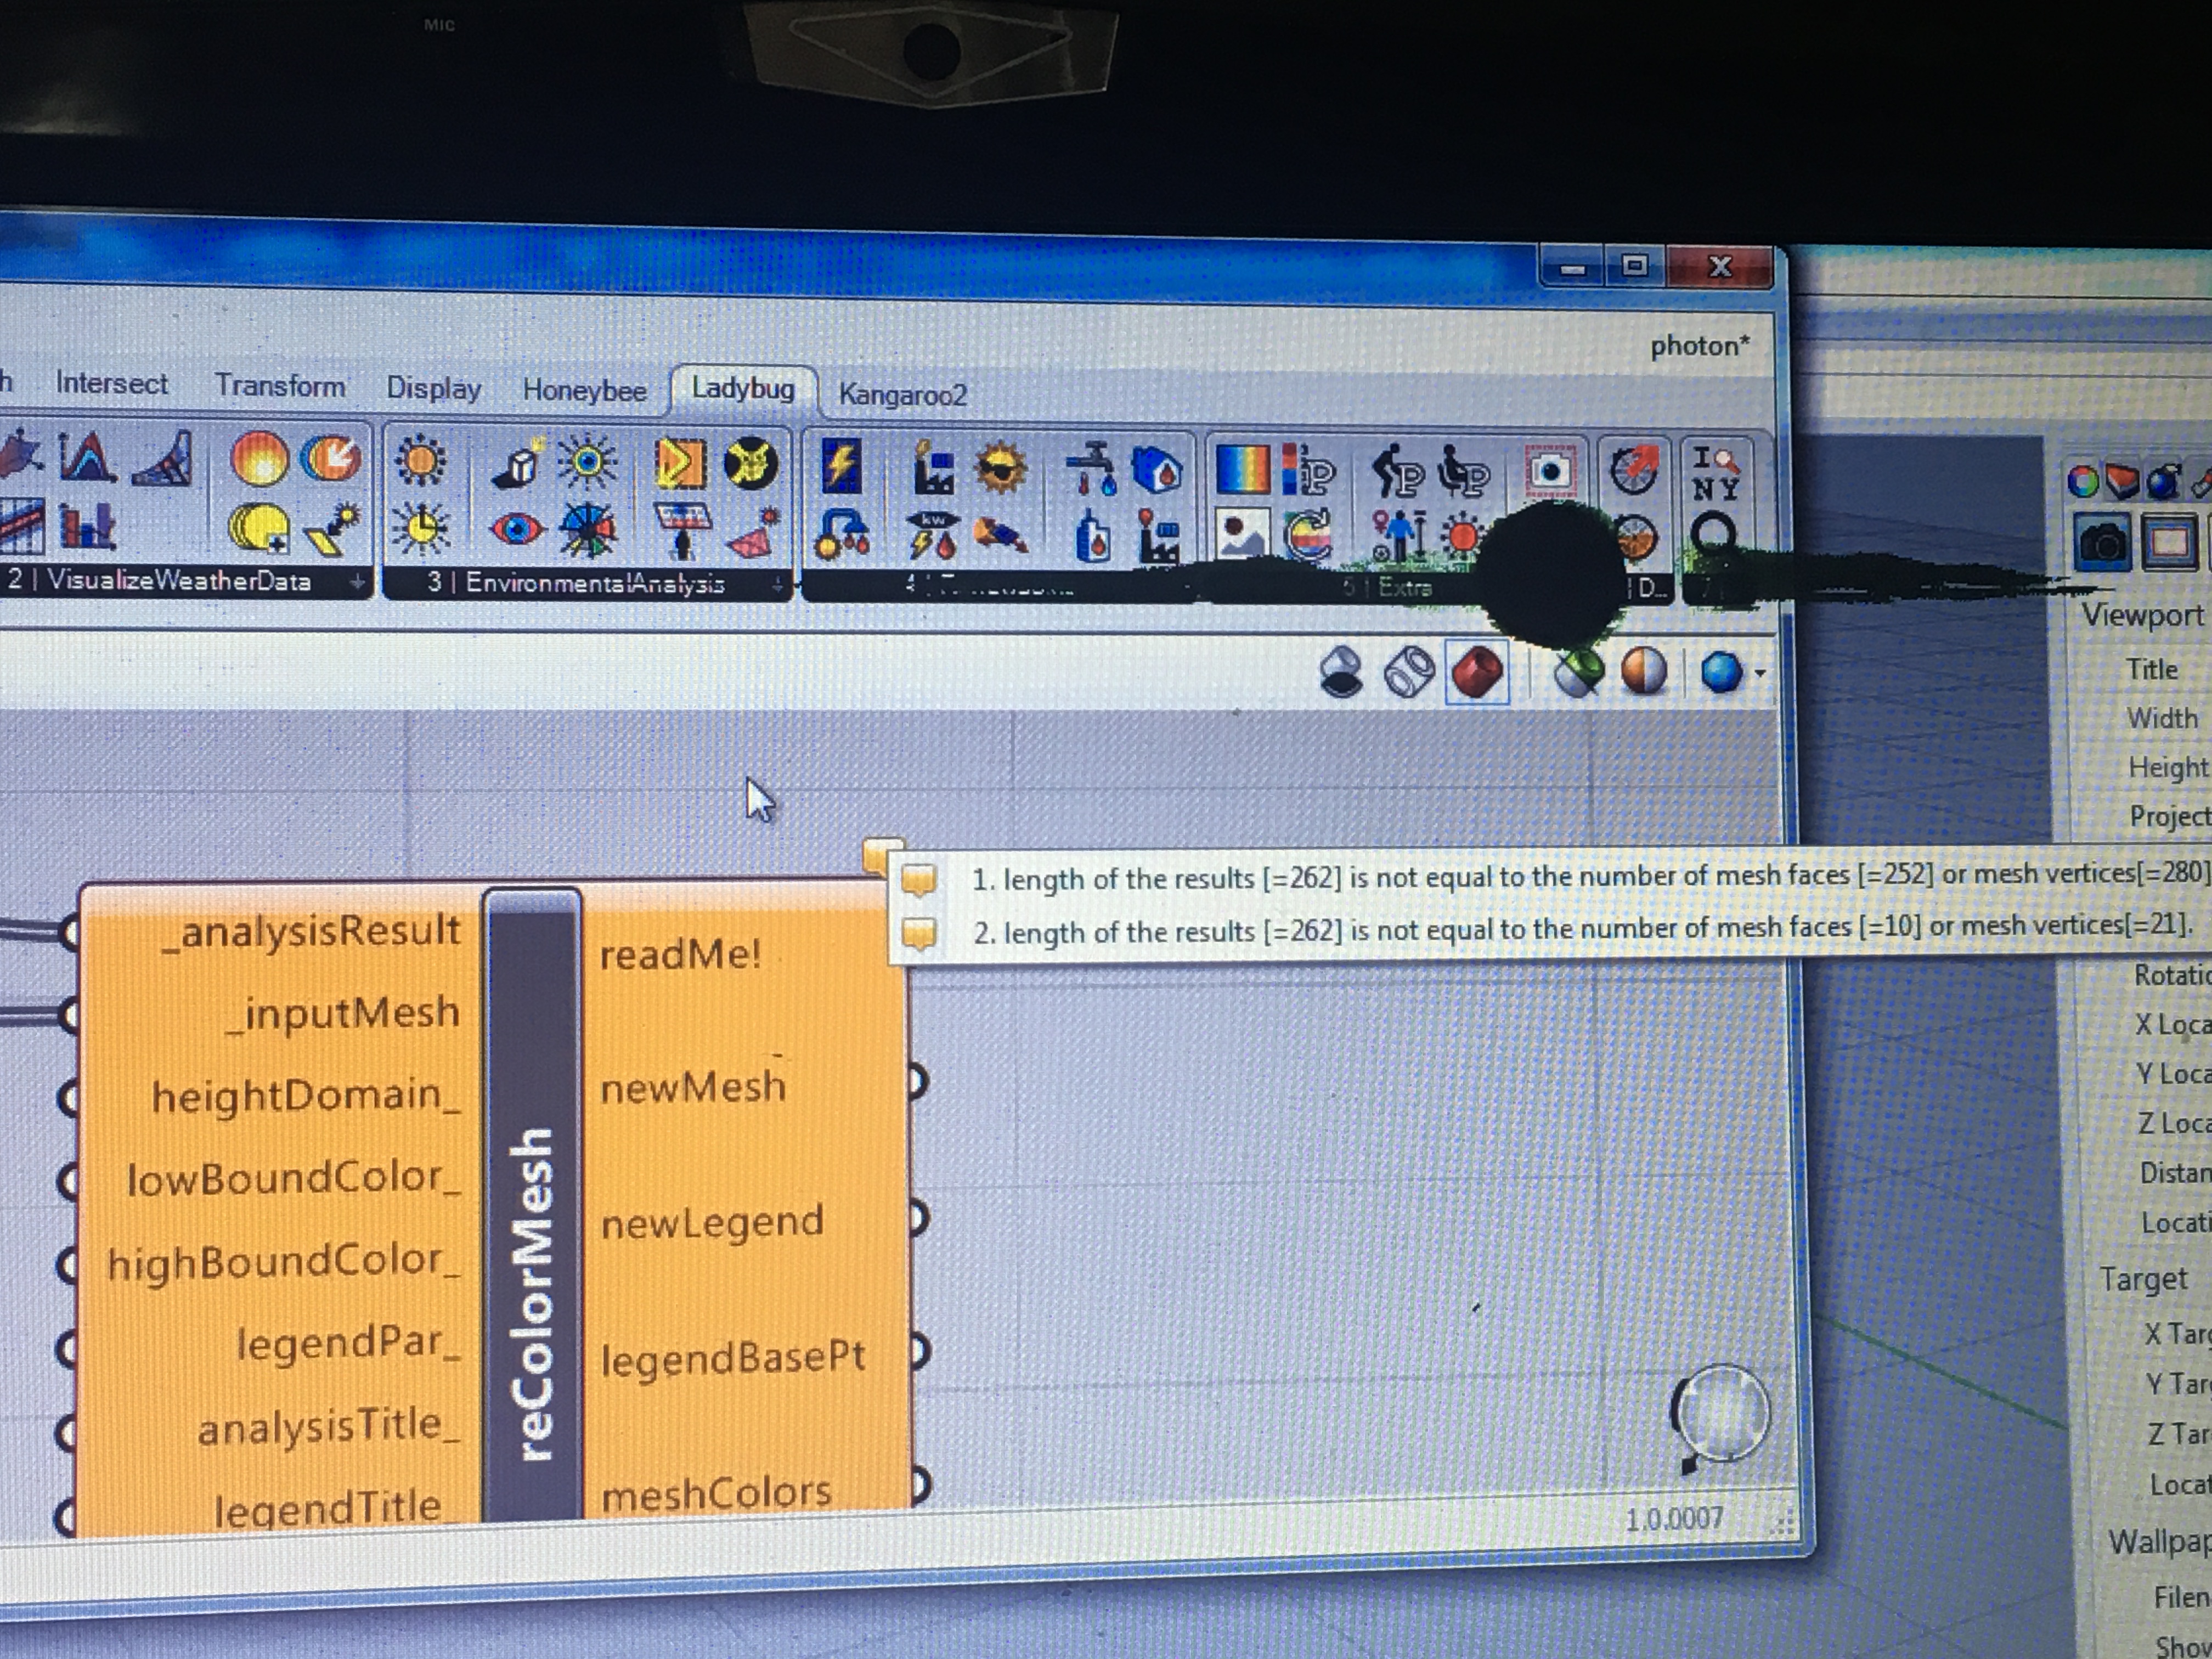Click the camera icon in Rhino panel
Image resolution: width=2212 pixels, height=1659 pixels.
pyautogui.click(x=2103, y=543)
